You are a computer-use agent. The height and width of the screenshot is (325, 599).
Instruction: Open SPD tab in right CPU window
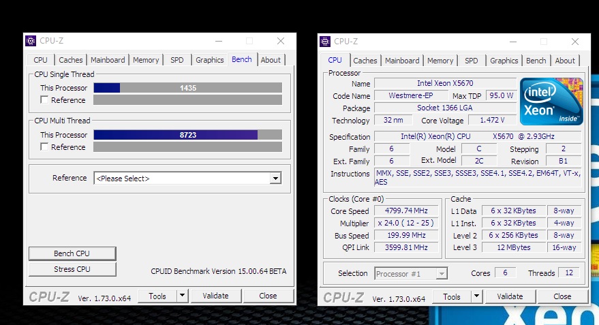pos(472,61)
